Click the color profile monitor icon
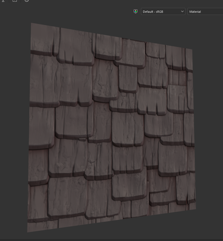Screen dimensions: 223x241 point(136,11)
